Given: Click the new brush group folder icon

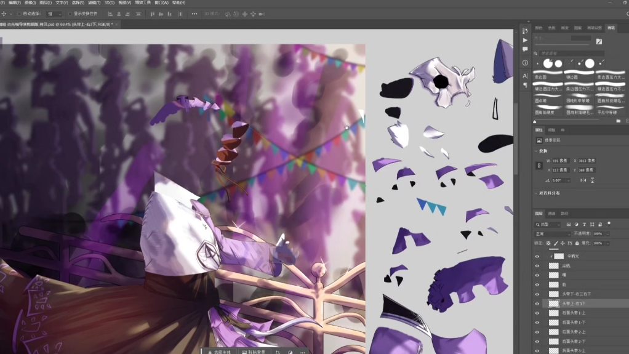Looking at the screenshot, I should point(618,121).
